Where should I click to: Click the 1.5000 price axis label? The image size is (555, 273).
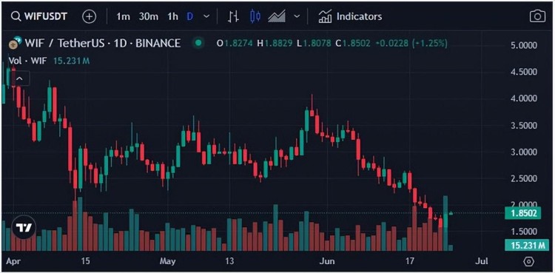click(525, 232)
